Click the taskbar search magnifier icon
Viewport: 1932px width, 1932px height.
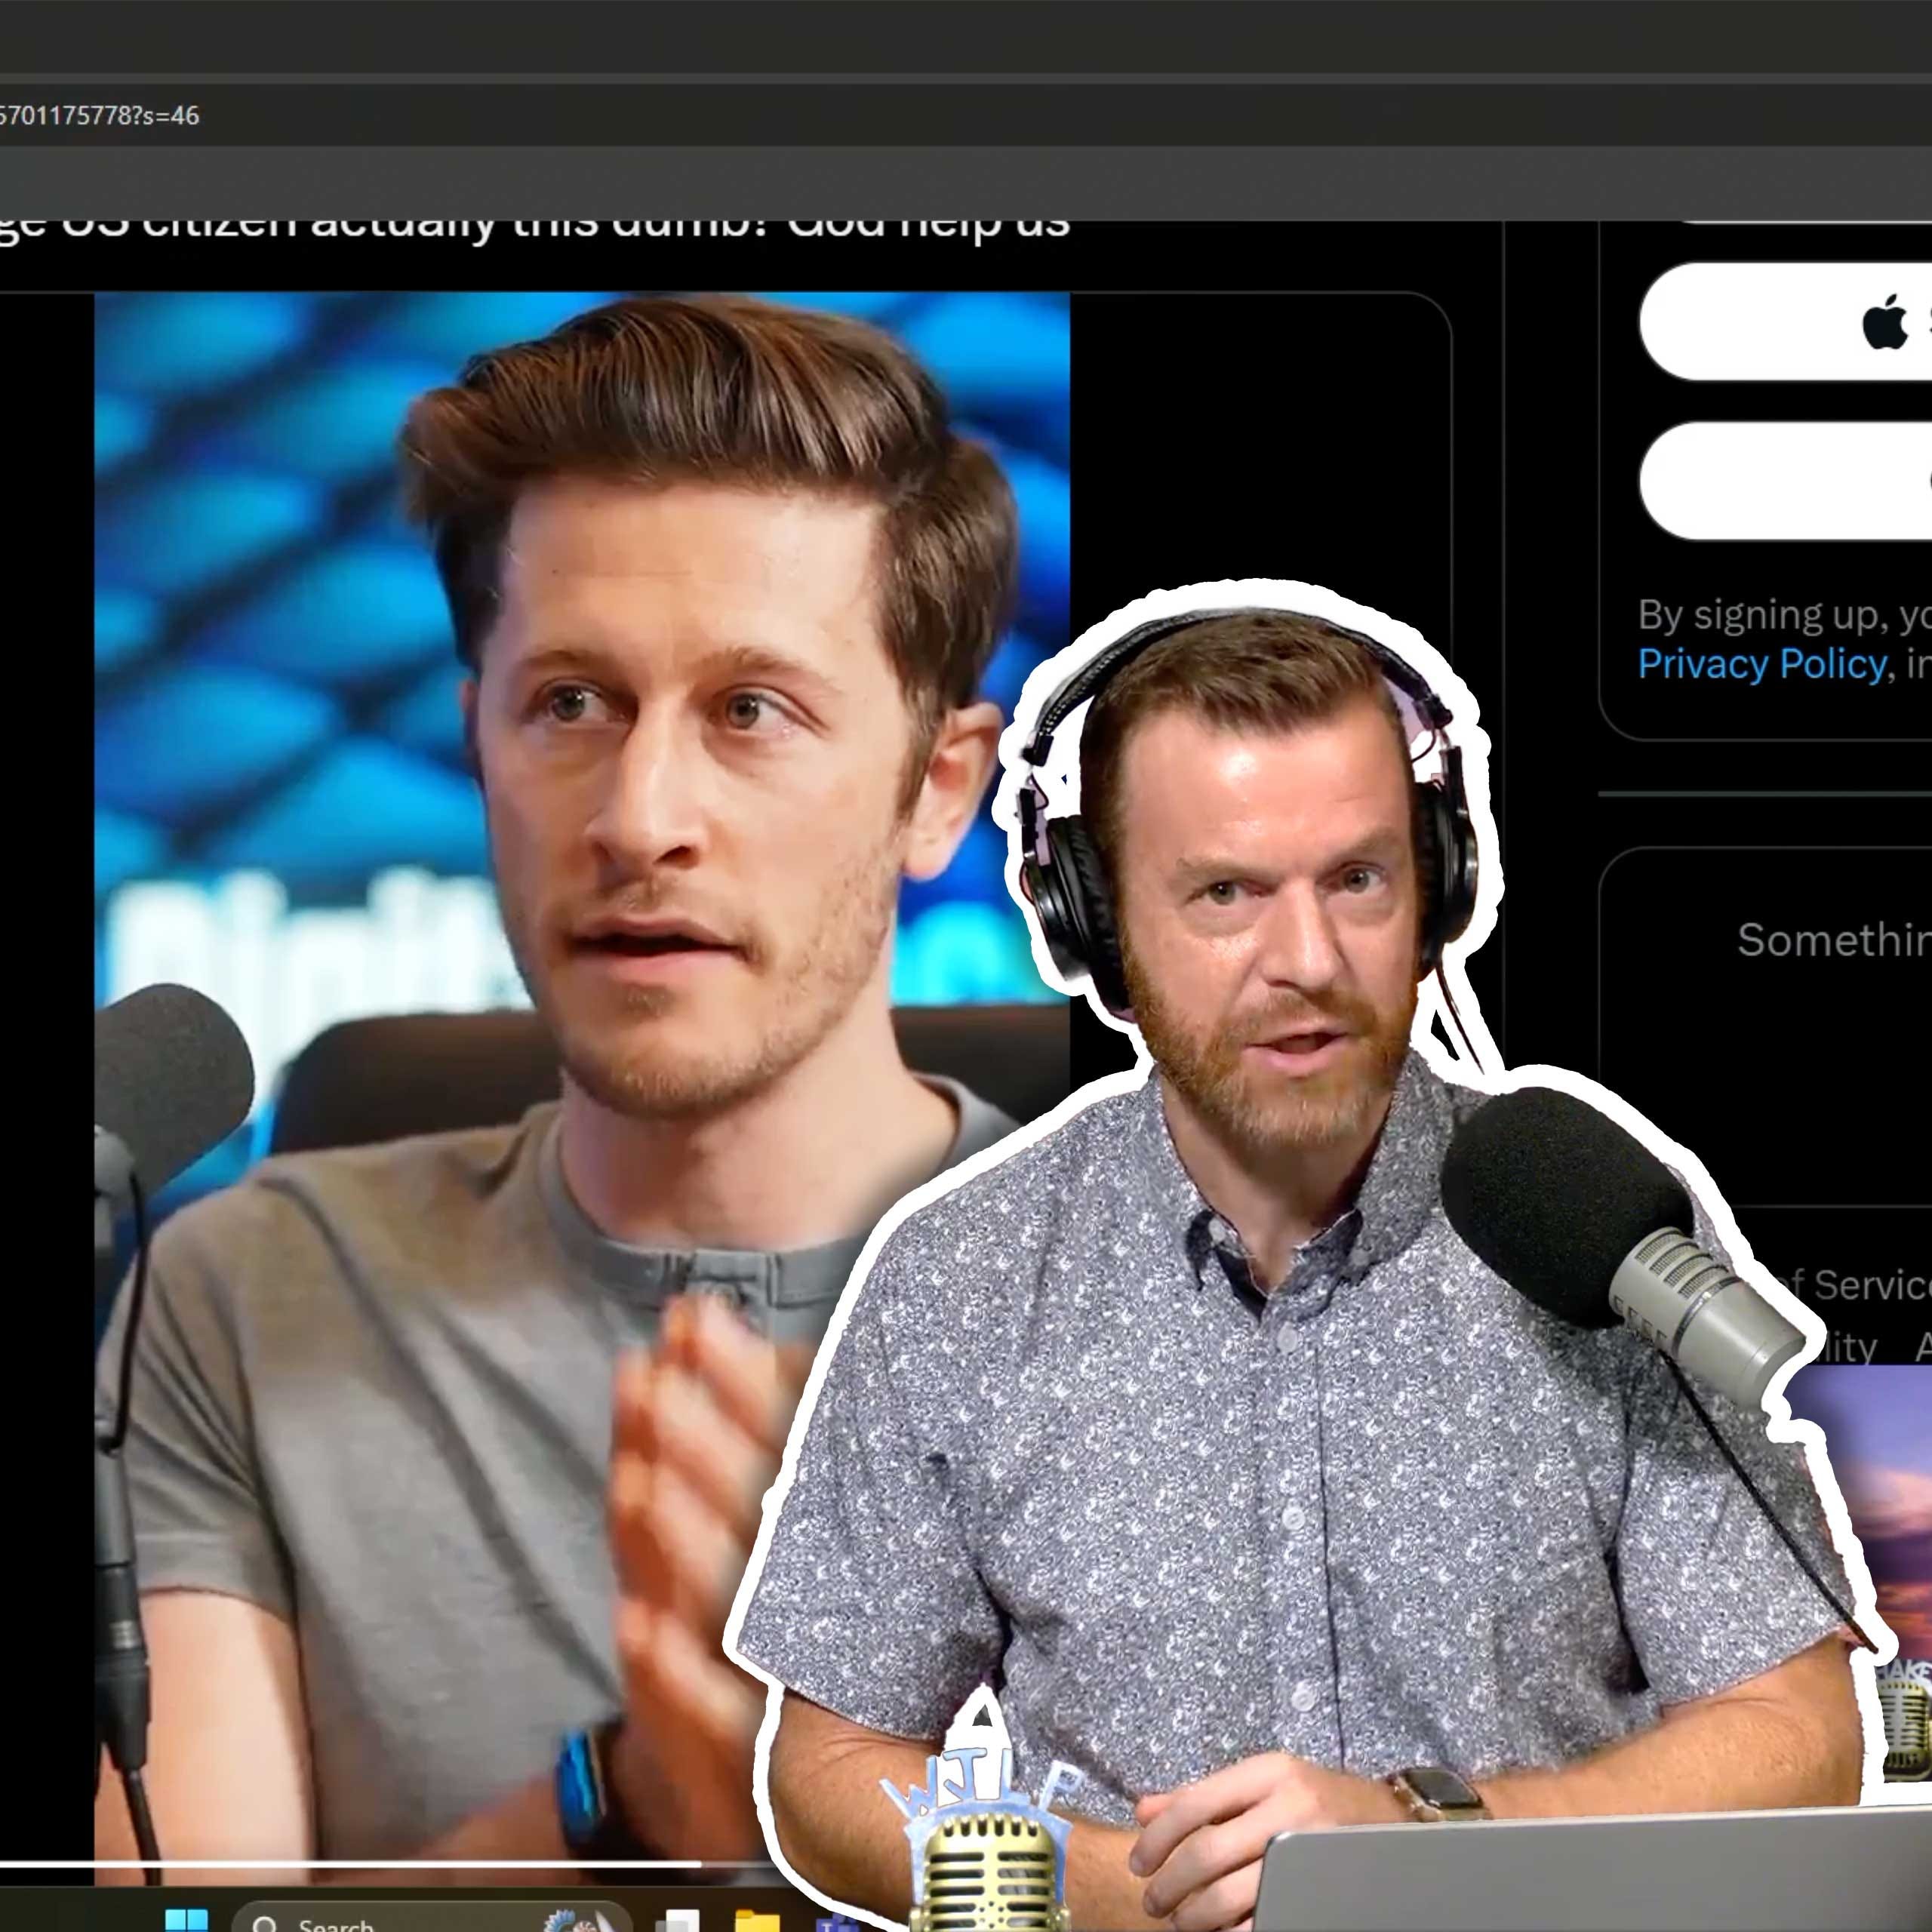[x=265, y=1925]
